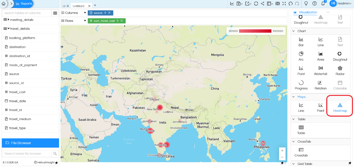Toggle the eye preview icon in the toolbar

pyautogui.click(x=278, y=4)
